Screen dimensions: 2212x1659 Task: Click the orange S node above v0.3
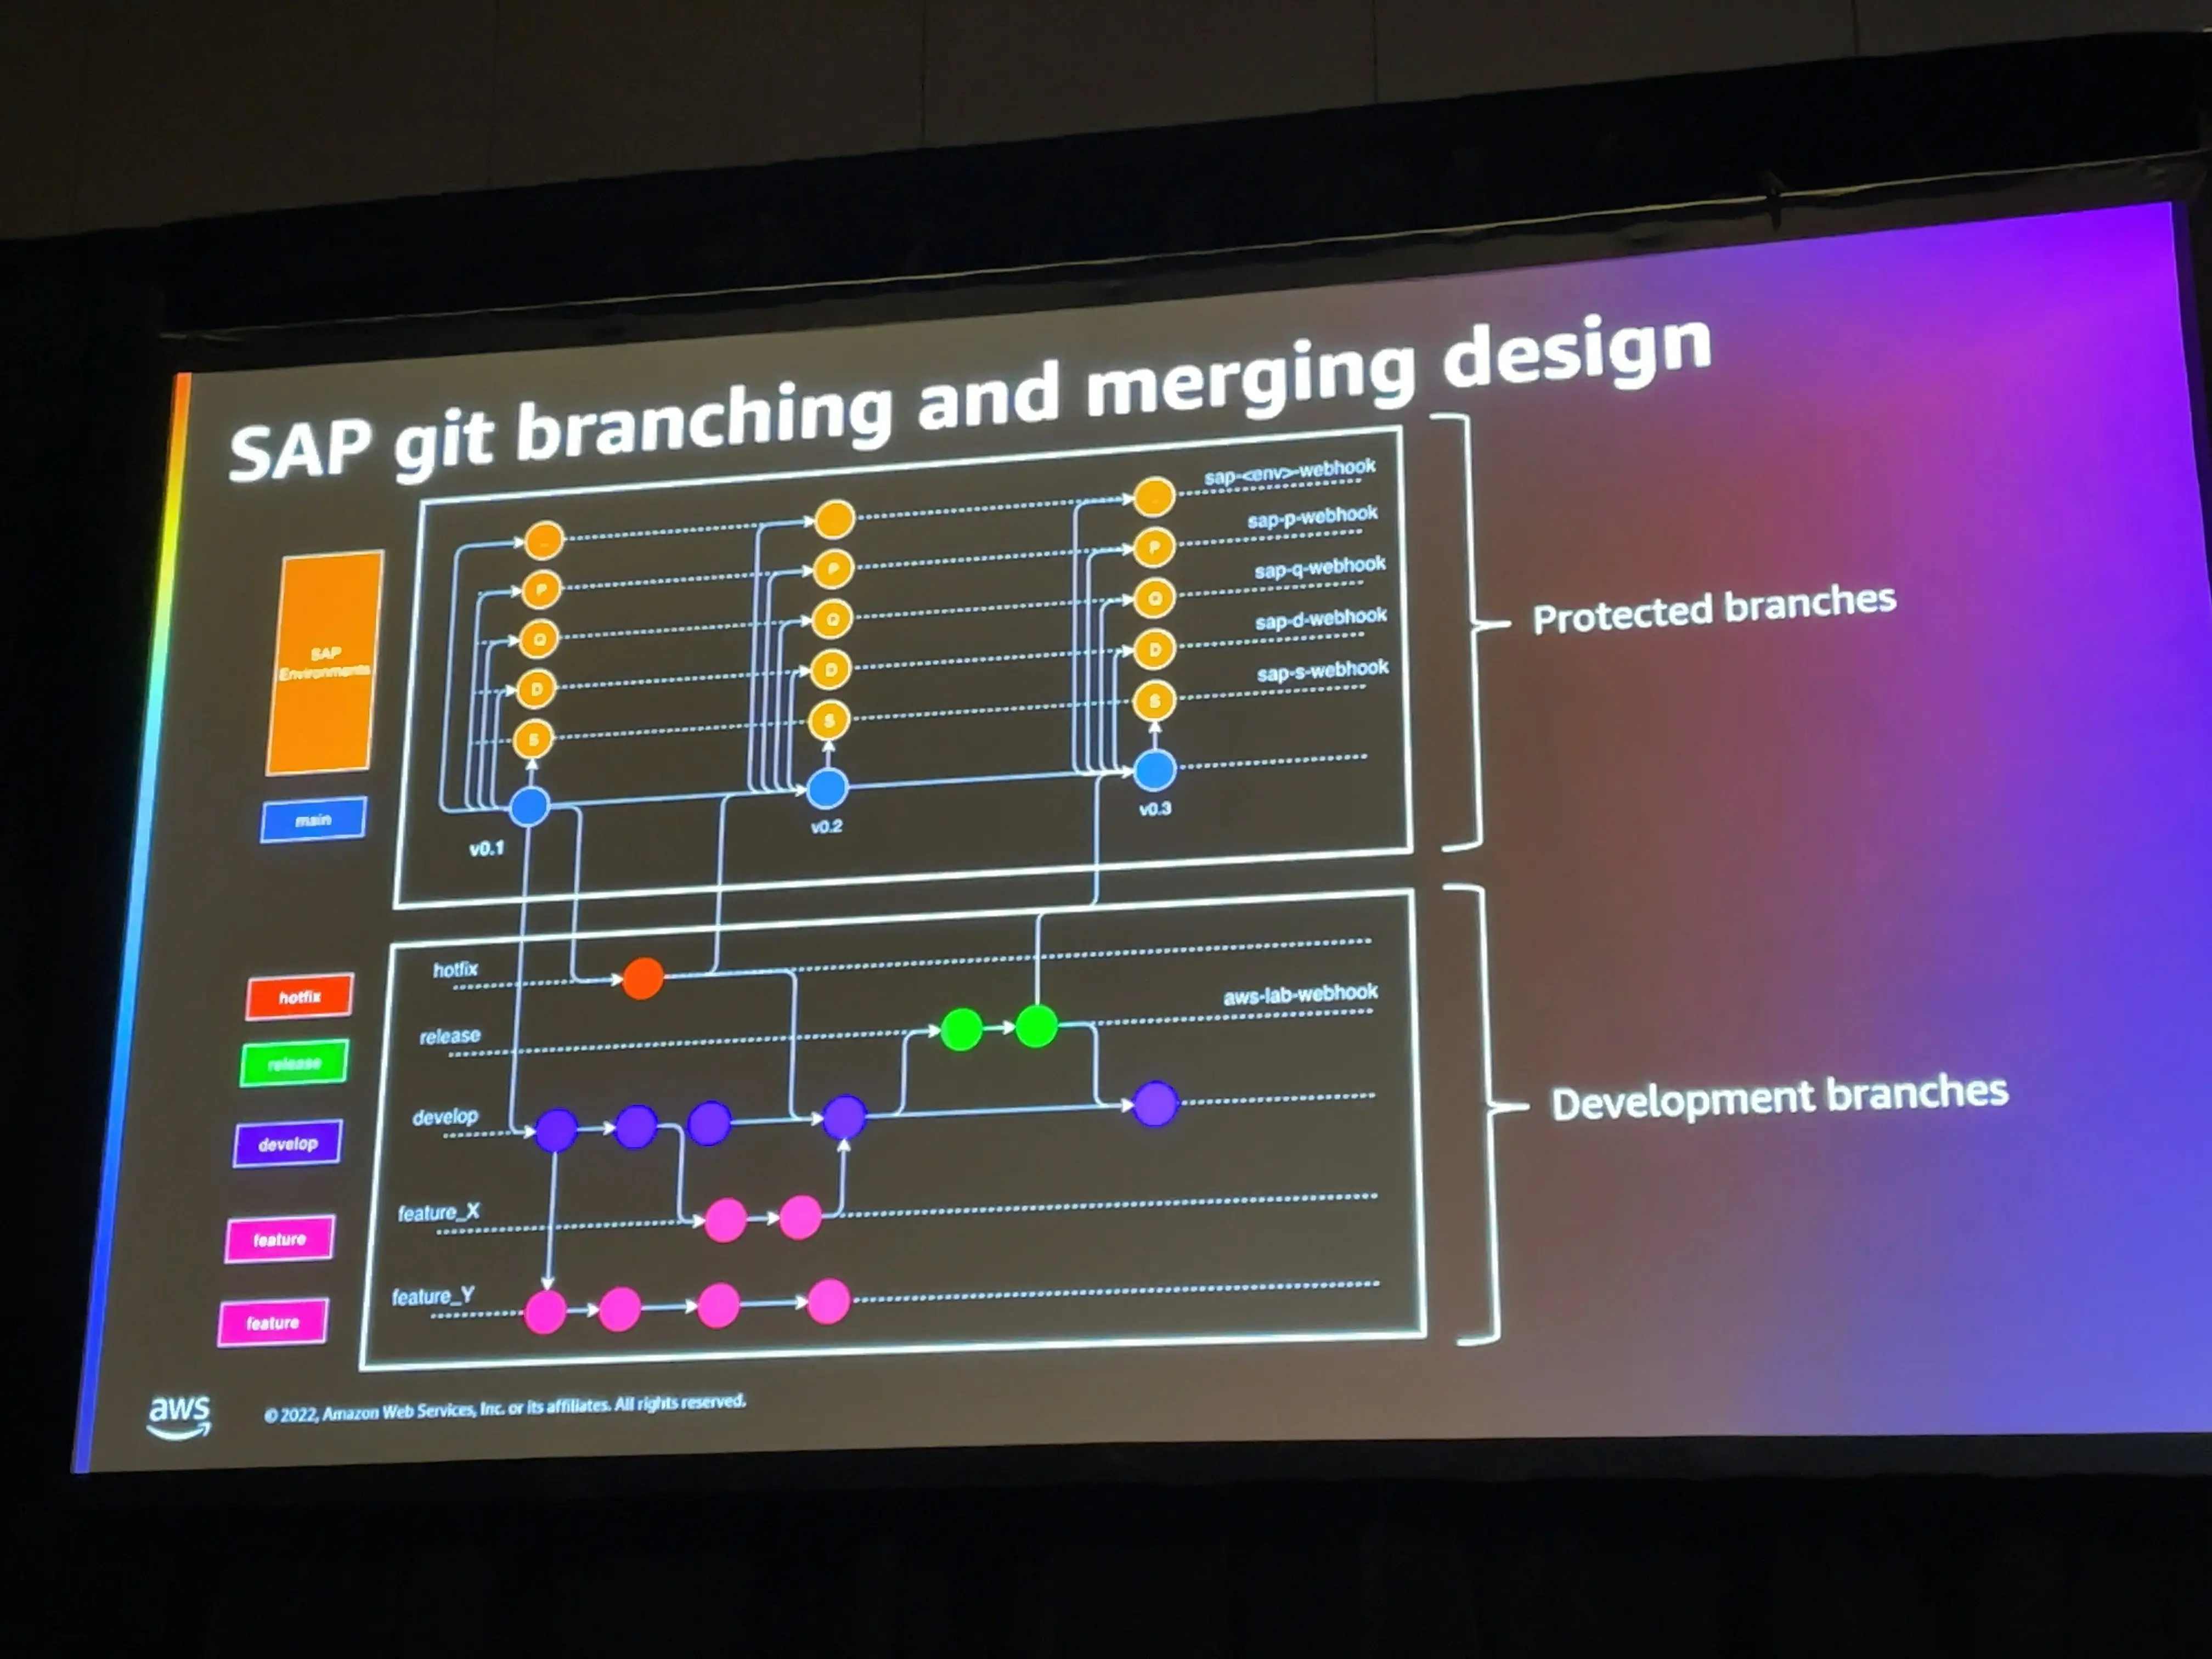1154,701
